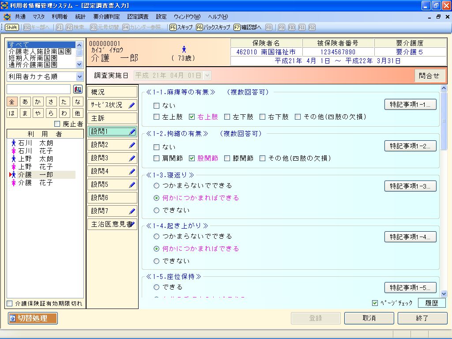Click the pencil icon on 設問3 tab
The width and height of the screenshot is (452, 339).
(132, 158)
